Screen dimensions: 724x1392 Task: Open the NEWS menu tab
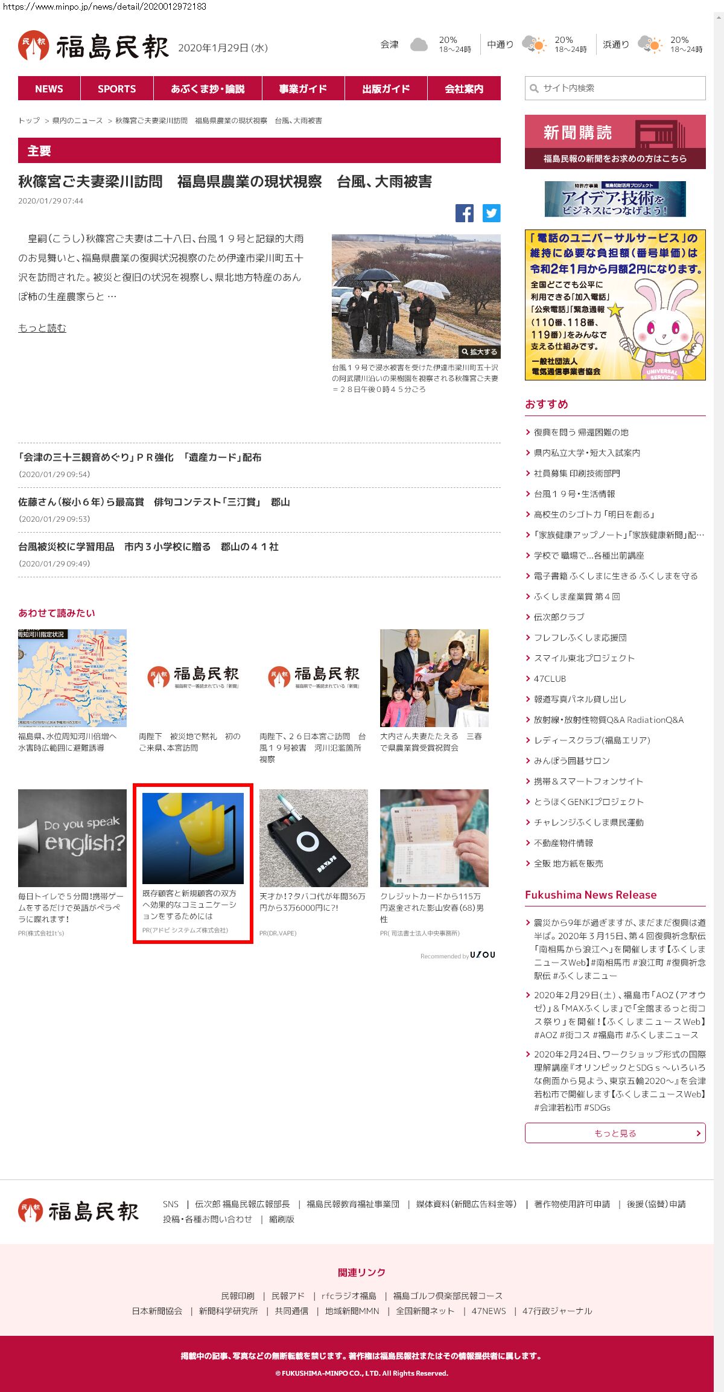(49, 88)
